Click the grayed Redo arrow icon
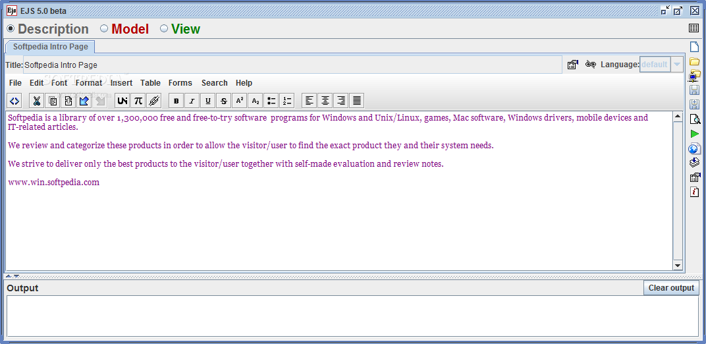This screenshot has width=706, height=344. point(100,101)
